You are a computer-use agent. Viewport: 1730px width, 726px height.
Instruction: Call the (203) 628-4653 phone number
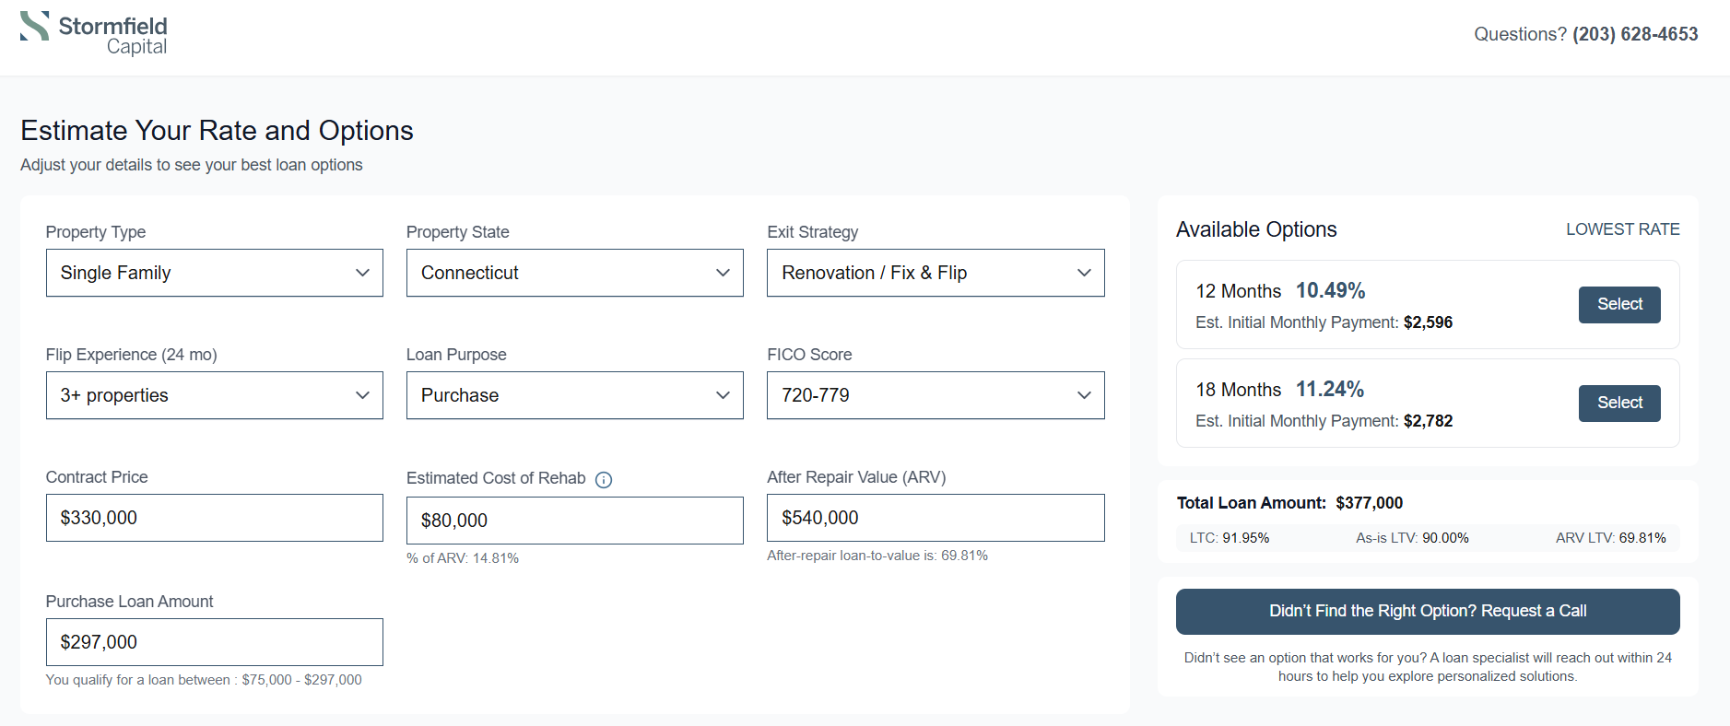(1634, 34)
